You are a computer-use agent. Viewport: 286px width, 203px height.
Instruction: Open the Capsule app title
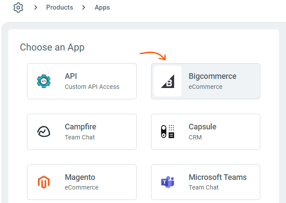[x=202, y=127]
